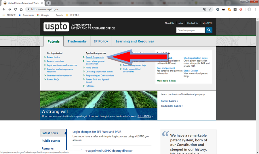Image resolution: width=259 pixels, height=154 pixels.
Task: Click the blue search magnifier button
Action: 209,30
